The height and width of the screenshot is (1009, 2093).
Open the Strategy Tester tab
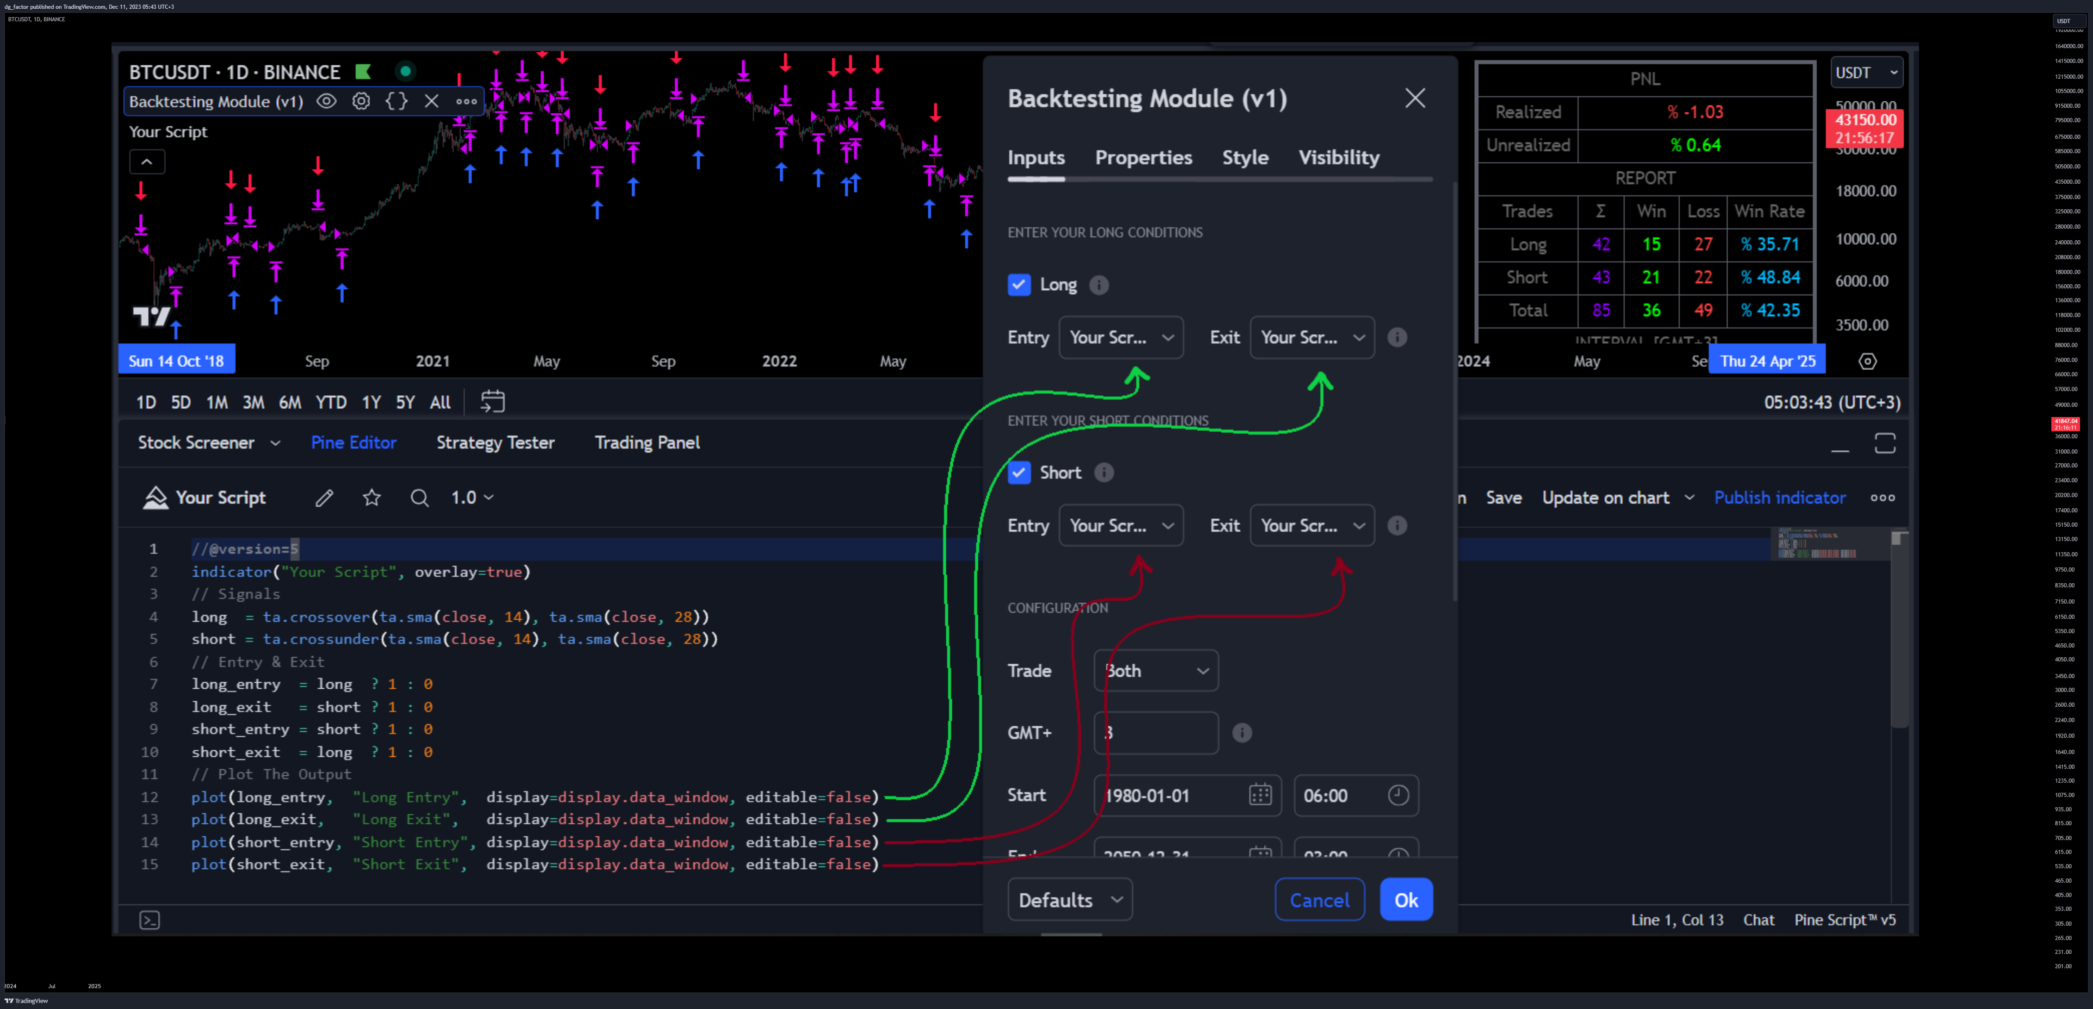pos(495,443)
